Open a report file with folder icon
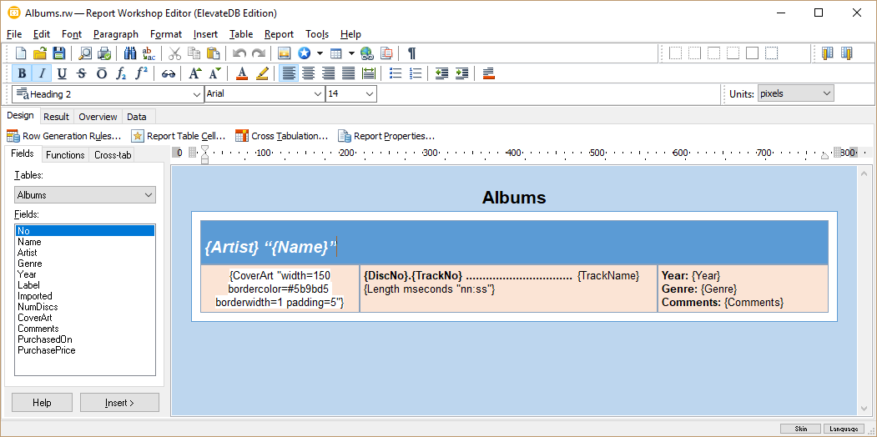Screen dimensions: 877x437 click(x=40, y=53)
